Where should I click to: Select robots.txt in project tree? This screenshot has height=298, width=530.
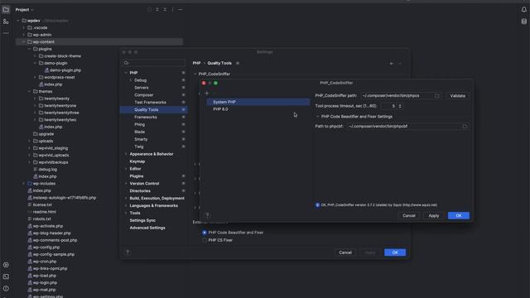pyautogui.click(x=42, y=219)
